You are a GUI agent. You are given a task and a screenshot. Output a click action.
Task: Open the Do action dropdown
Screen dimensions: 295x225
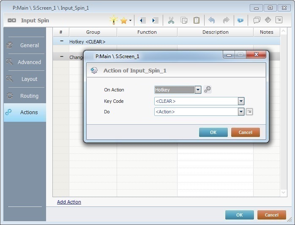241,112
